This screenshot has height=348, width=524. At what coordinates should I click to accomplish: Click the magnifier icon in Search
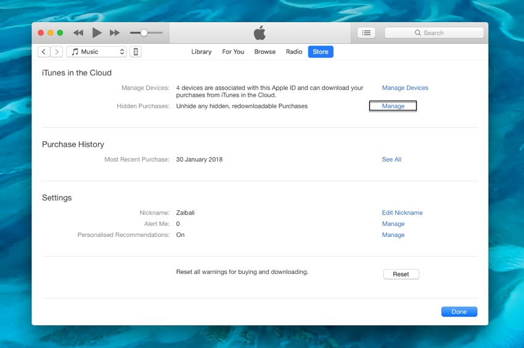pyautogui.click(x=418, y=33)
